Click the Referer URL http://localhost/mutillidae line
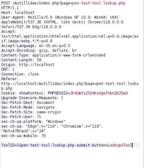 (x=70, y=84)
